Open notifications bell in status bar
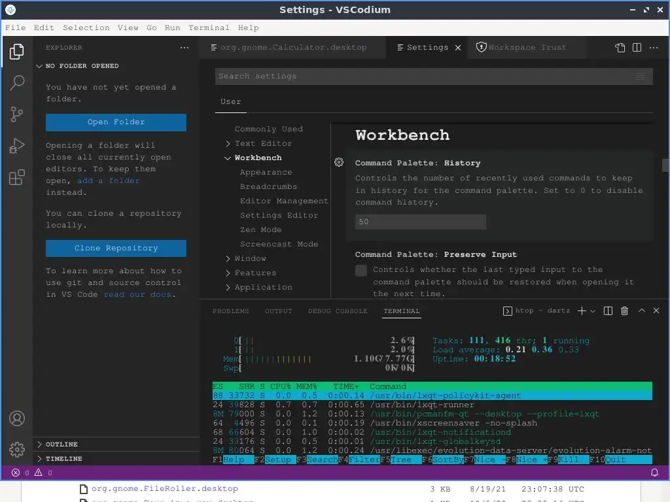 (654, 473)
